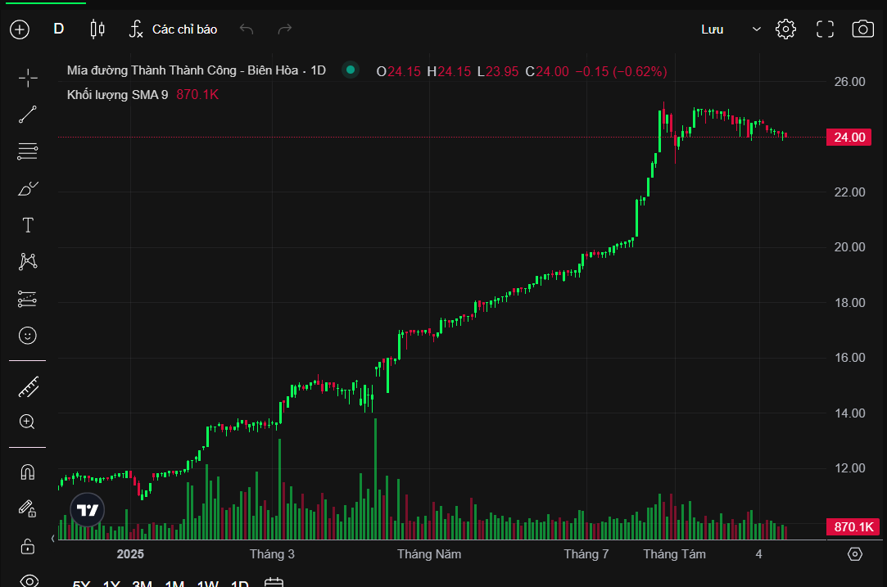Click the Lưu save button
Image resolution: width=887 pixels, height=587 pixels.
click(713, 29)
